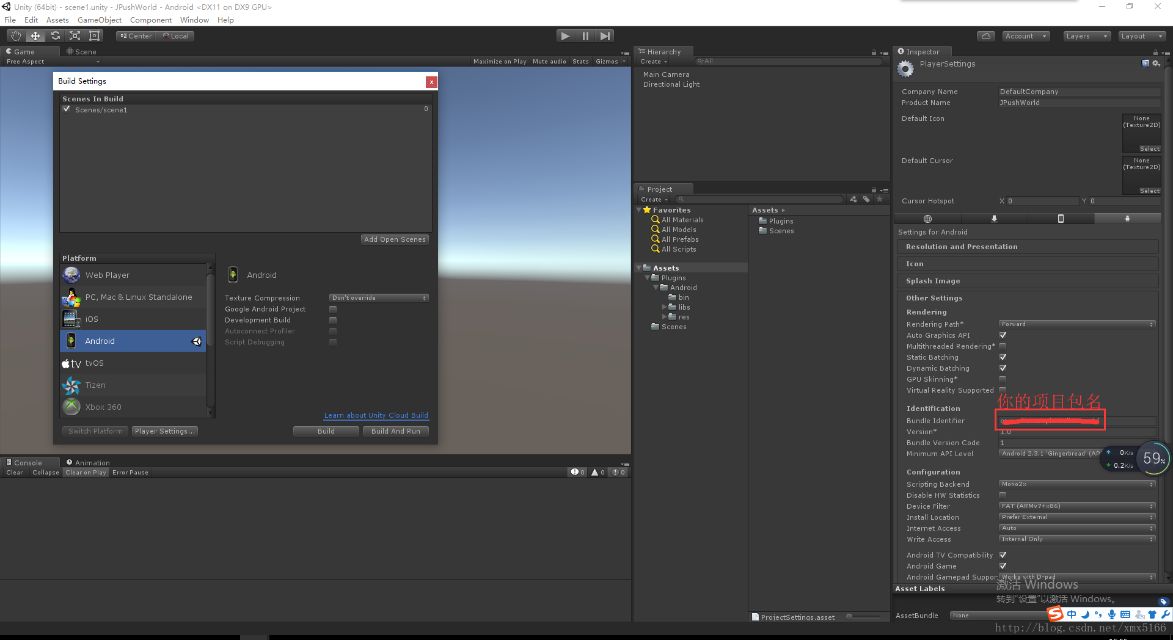Start Play mode with the Play button
The width and height of the screenshot is (1173, 640).
pyautogui.click(x=566, y=36)
